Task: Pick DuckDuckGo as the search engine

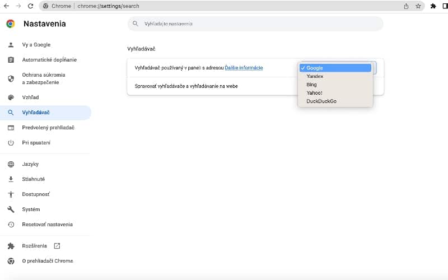Action: click(335, 101)
